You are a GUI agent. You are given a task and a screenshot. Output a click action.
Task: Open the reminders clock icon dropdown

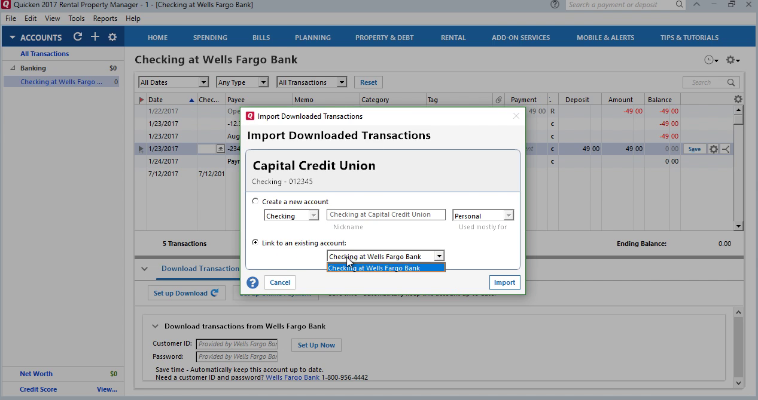pyautogui.click(x=711, y=60)
